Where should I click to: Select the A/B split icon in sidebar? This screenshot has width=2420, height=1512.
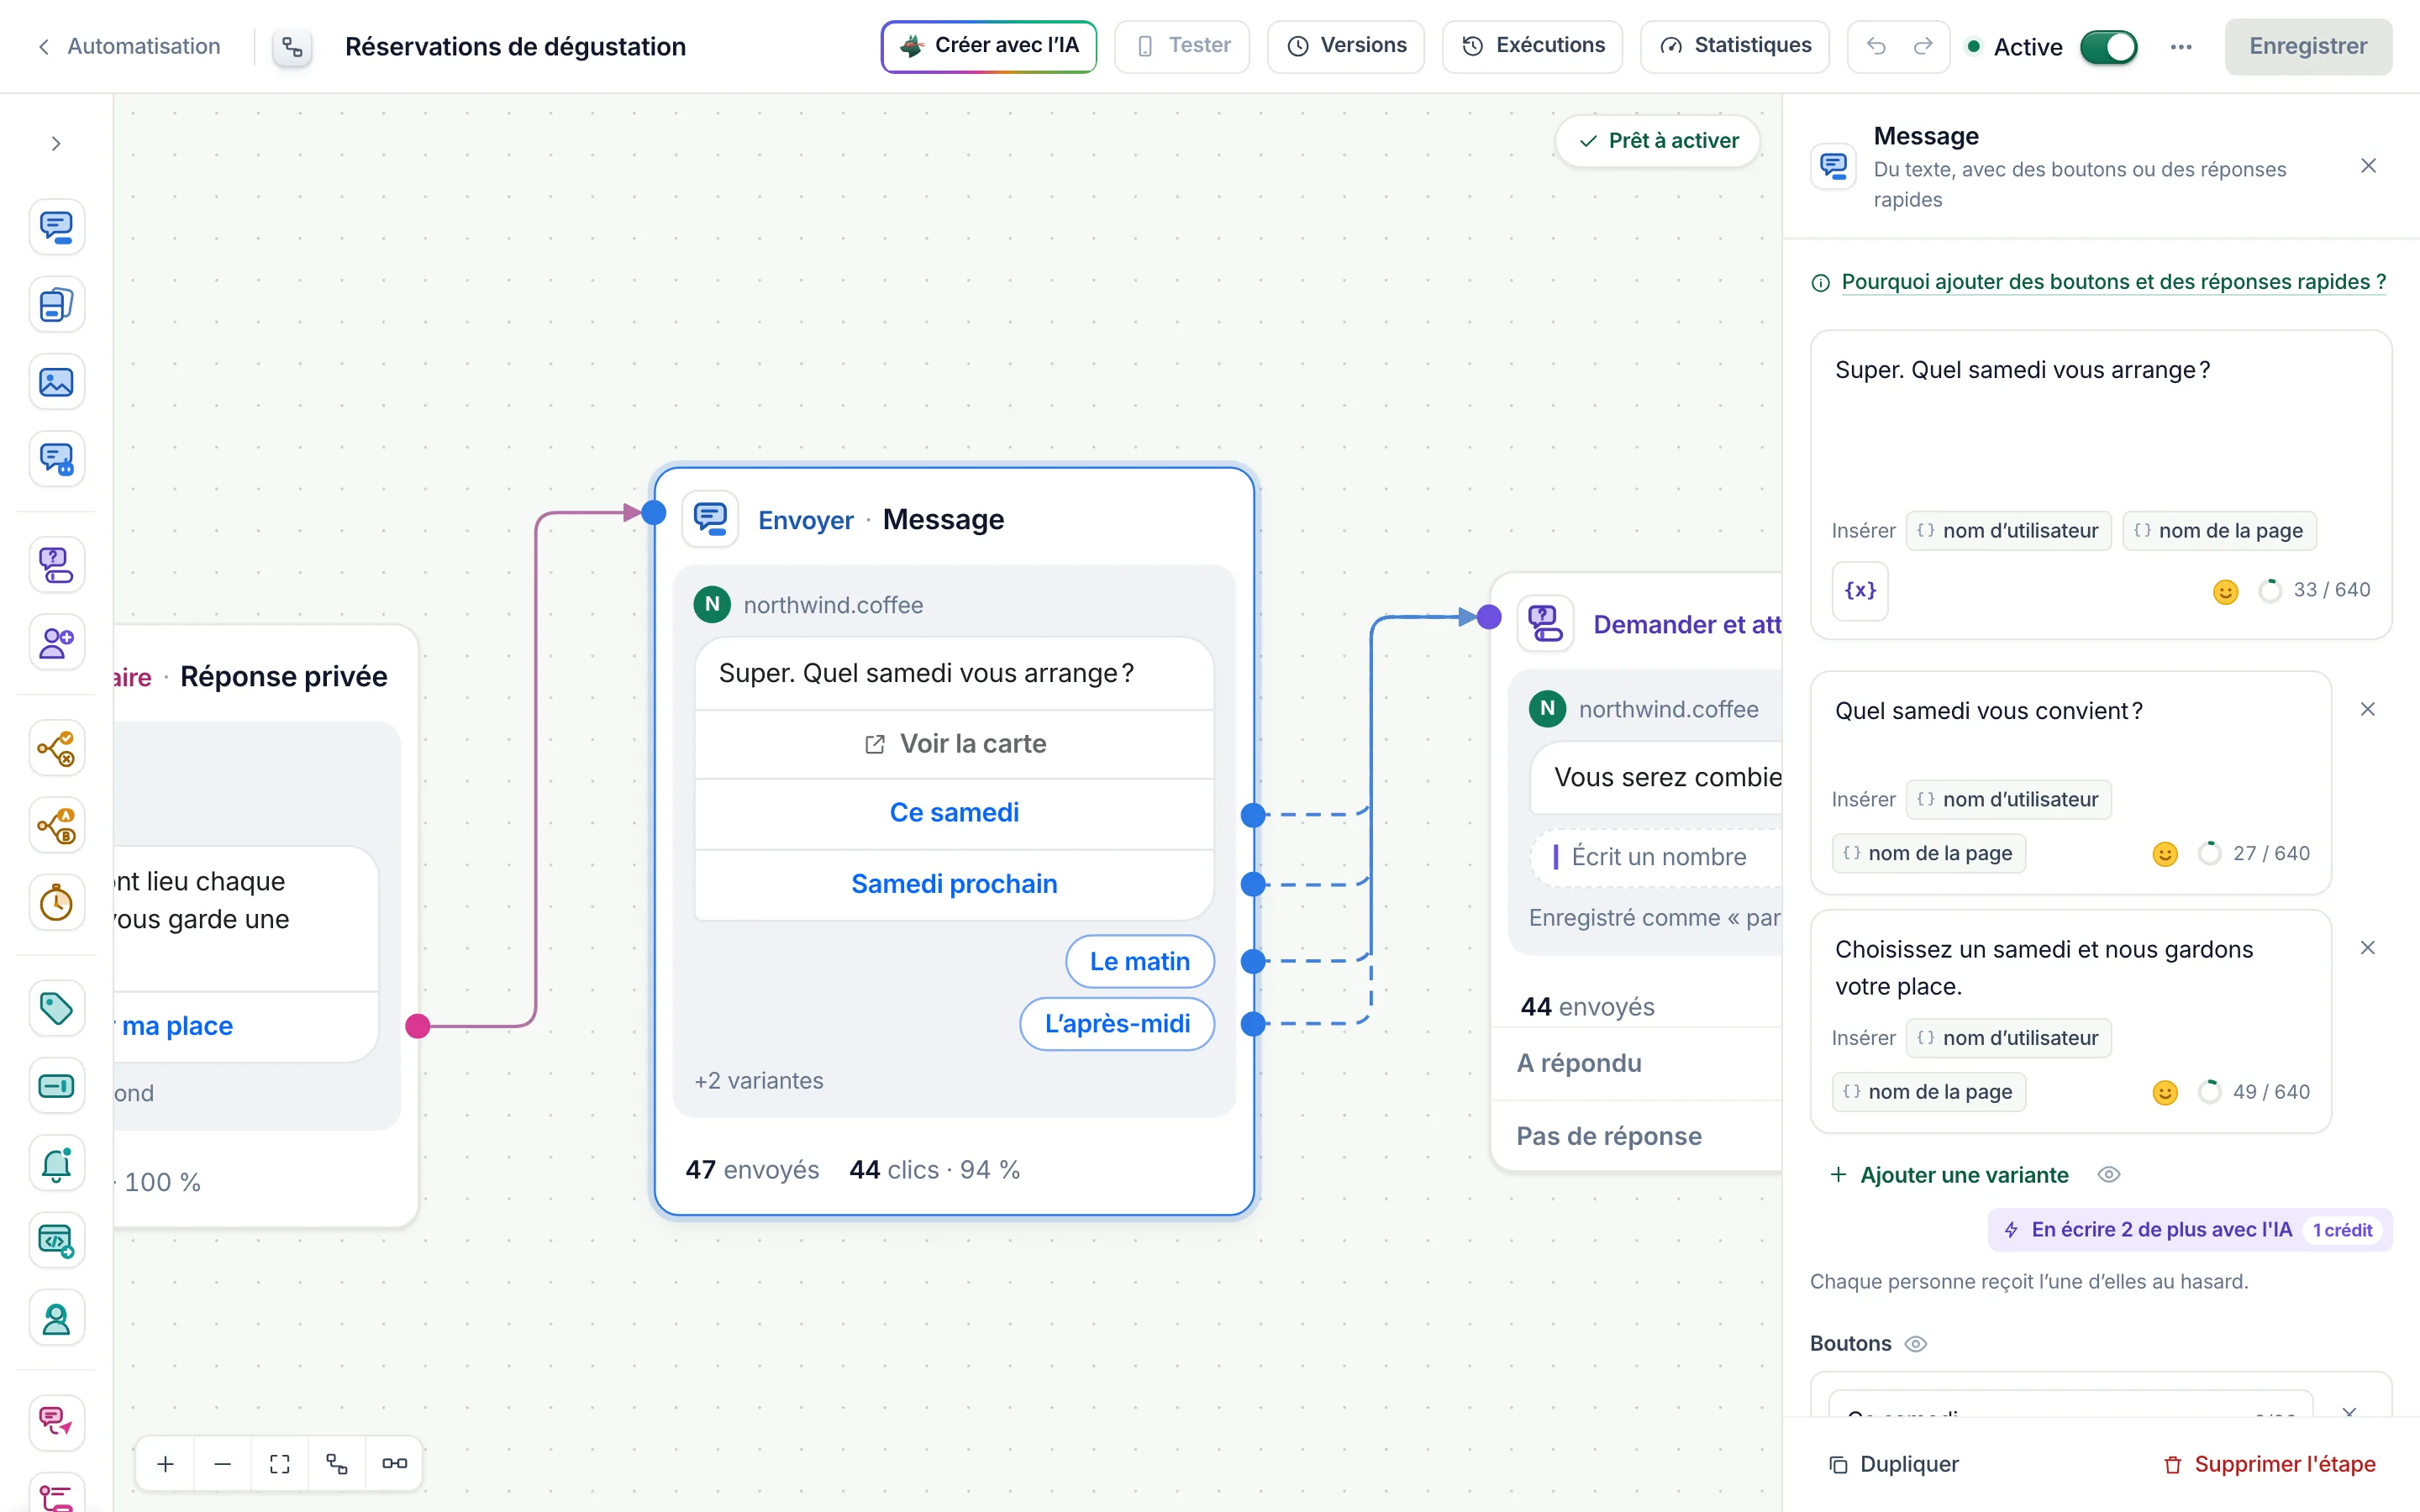pos(56,826)
